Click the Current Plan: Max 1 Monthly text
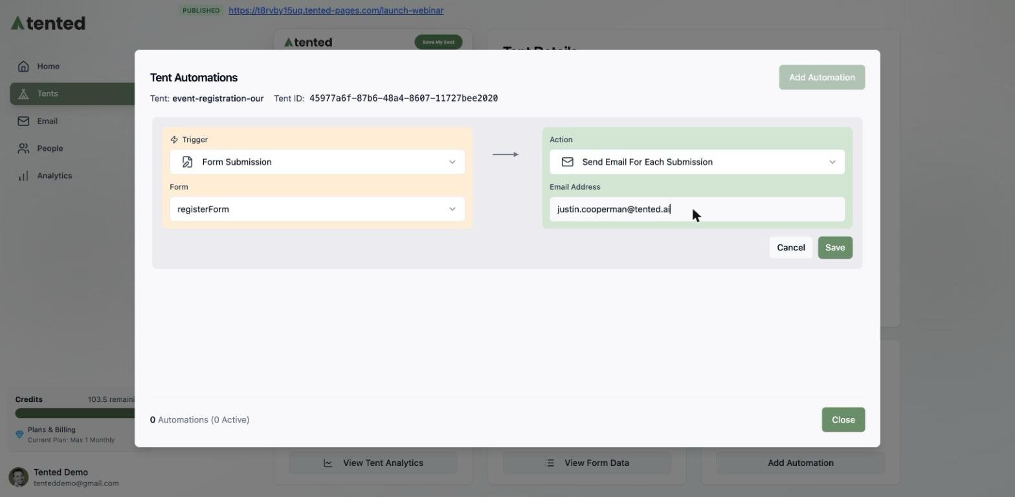1015x497 pixels. point(71,440)
